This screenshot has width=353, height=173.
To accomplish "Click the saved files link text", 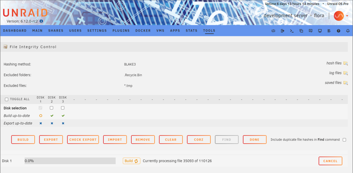I will (333, 82).
